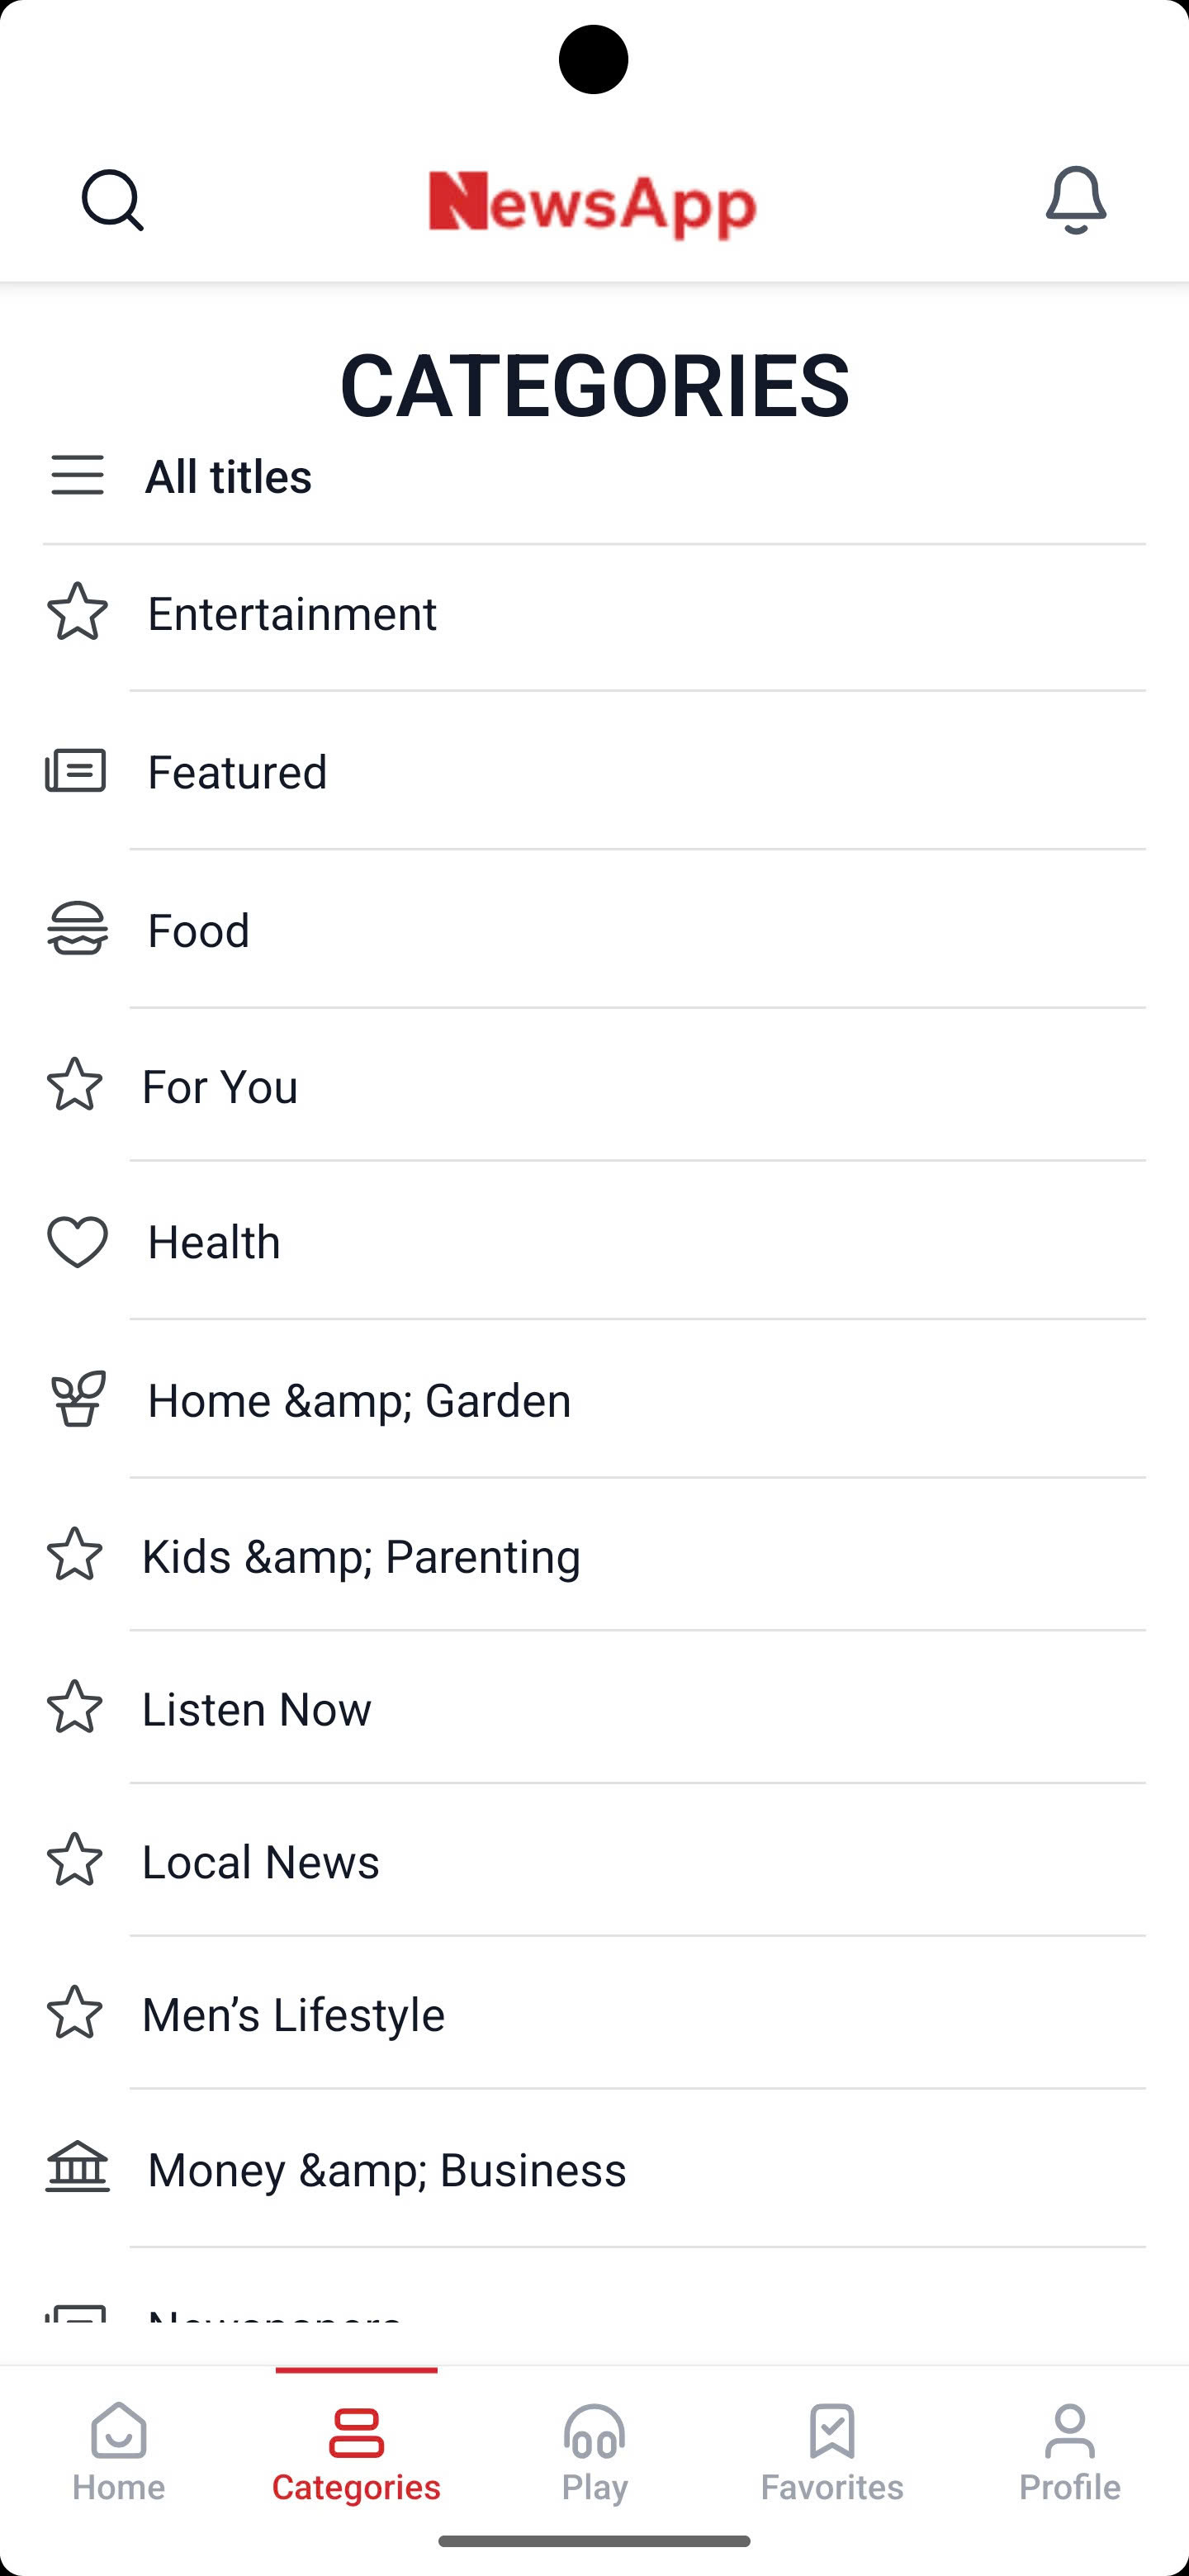Click the bank icon beside Money & Business

[x=77, y=2168]
